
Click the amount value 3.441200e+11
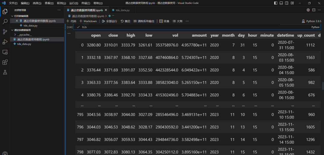[x=194, y=127]
